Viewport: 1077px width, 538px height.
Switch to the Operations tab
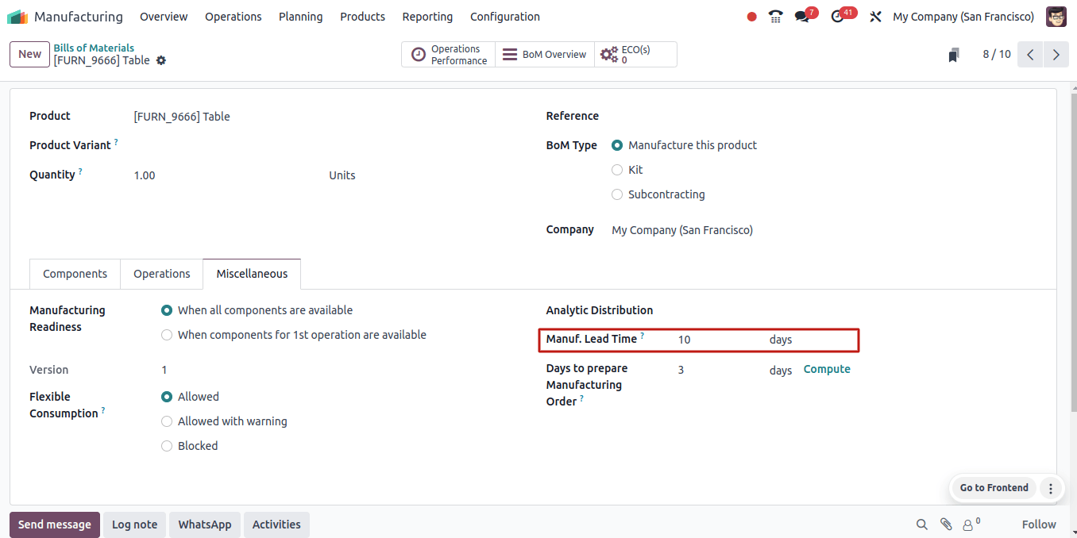coord(162,274)
